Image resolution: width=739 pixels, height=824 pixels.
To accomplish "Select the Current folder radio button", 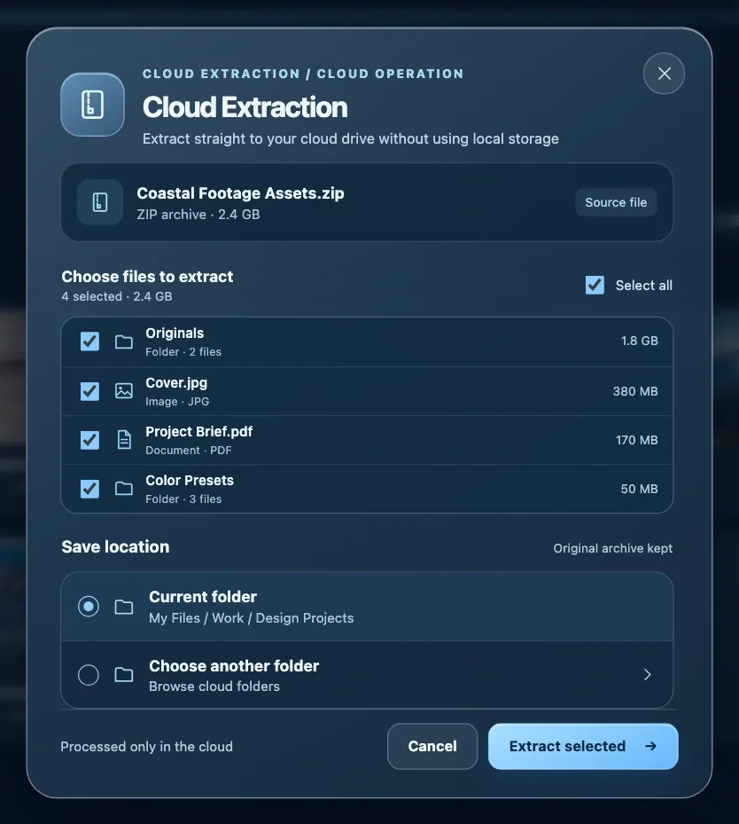I will pos(89,607).
